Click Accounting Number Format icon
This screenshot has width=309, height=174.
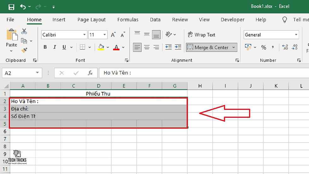[248, 47]
